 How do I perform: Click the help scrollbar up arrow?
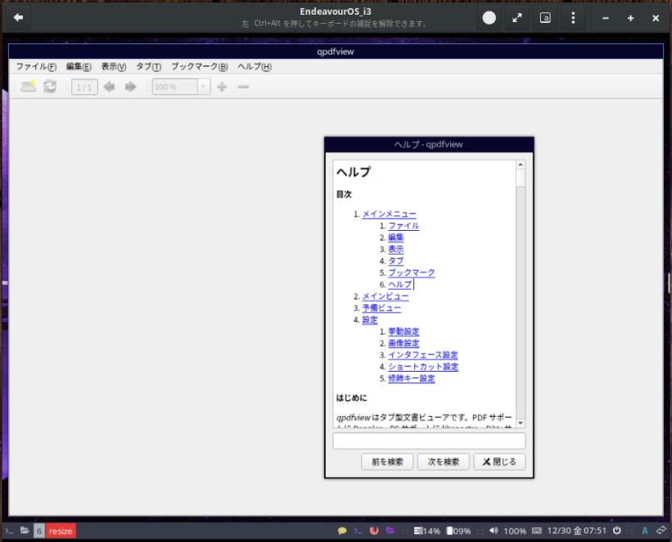click(x=521, y=165)
